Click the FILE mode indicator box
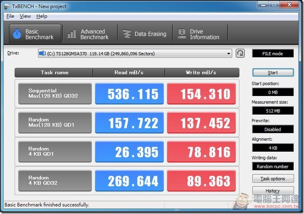The width and height of the screenshot is (304, 214). click(273, 54)
